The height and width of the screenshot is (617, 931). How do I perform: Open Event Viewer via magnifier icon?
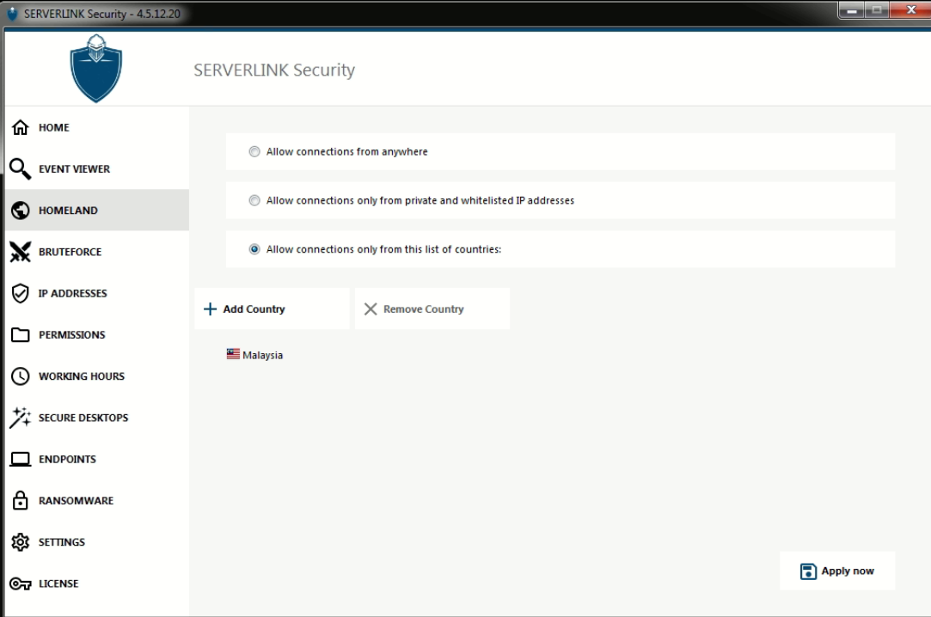coord(21,169)
